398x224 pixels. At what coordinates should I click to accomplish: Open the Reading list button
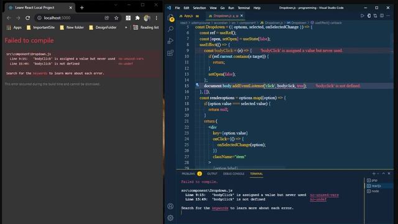point(146,27)
